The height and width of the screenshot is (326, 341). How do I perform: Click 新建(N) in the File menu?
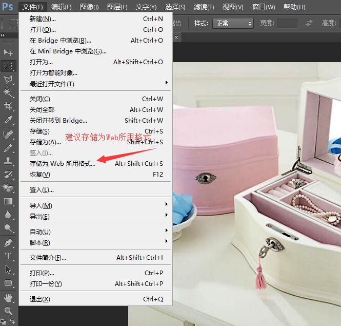click(43, 19)
